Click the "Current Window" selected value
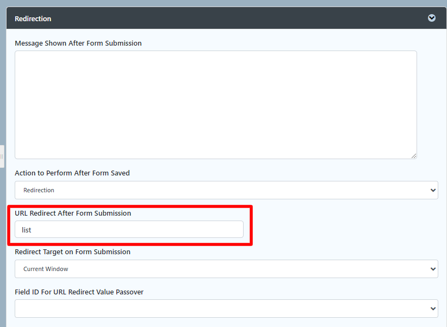 click(x=46, y=269)
